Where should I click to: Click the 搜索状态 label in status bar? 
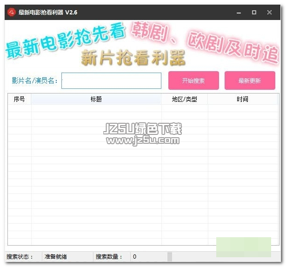20,256
